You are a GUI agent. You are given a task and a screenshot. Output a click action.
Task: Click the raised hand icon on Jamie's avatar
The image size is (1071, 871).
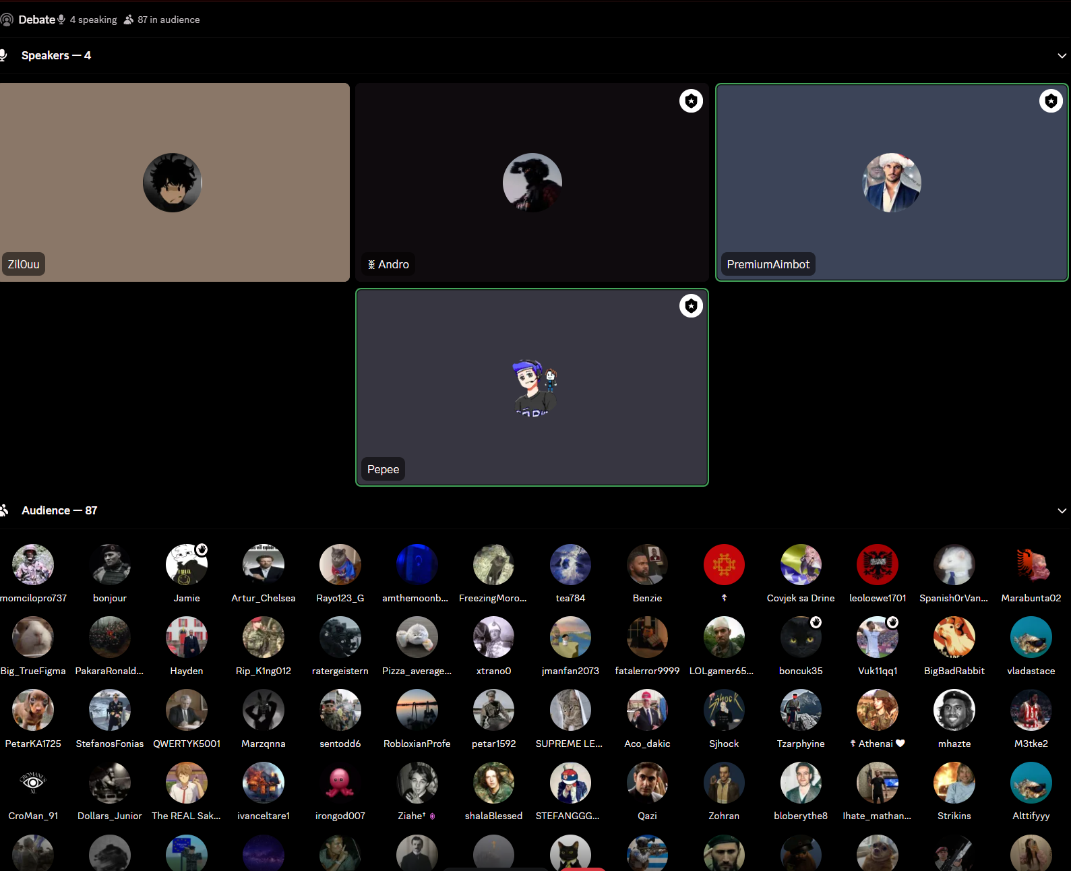[x=202, y=549]
